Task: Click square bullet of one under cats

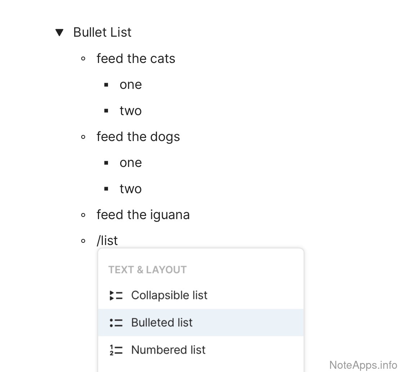Action: tap(106, 85)
